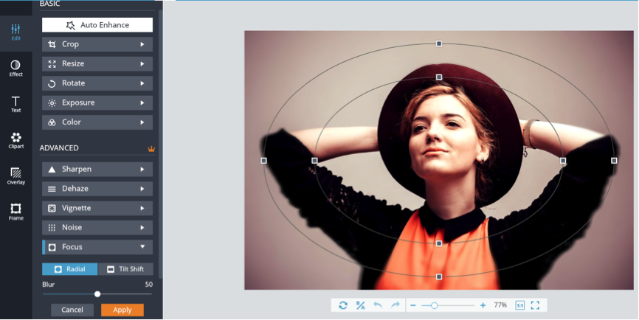Click the inner ellipse bottom handle

[439, 243]
